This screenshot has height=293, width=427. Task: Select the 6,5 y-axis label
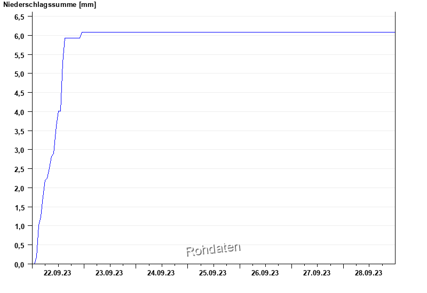pos(19,17)
